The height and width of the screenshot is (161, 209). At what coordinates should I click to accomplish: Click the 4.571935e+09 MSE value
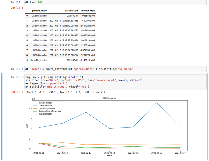tap(88, 50)
